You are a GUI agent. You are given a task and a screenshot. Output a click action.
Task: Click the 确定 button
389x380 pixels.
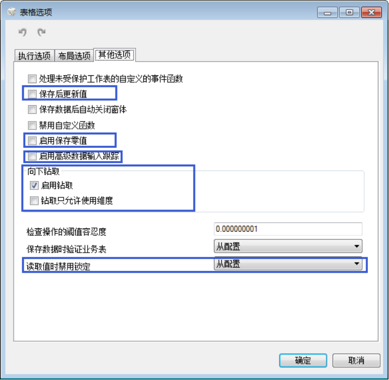coord(303,360)
